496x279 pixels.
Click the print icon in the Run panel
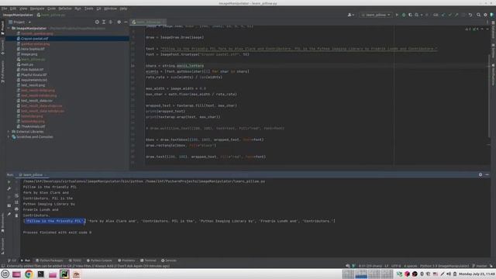pyautogui.click(x=16, y=209)
